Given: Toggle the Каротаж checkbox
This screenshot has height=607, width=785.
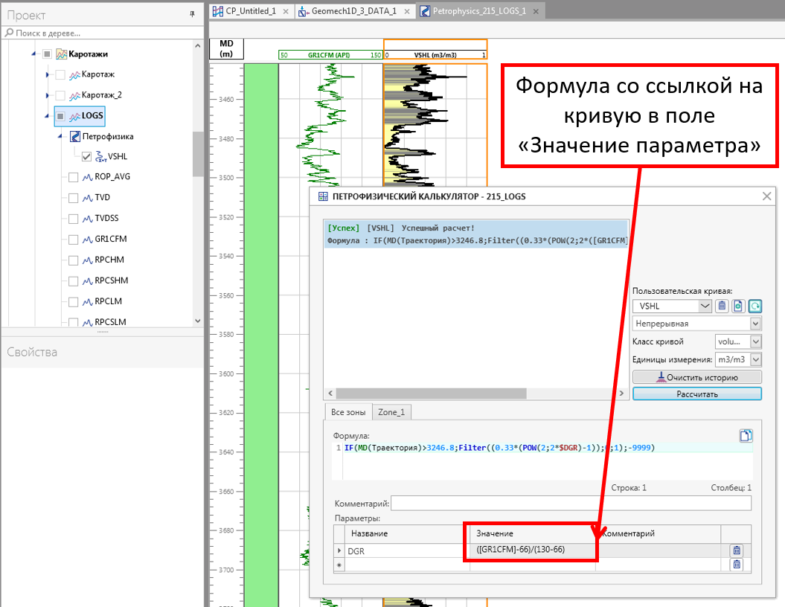Looking at the screenshot, I should click(60, 74).
